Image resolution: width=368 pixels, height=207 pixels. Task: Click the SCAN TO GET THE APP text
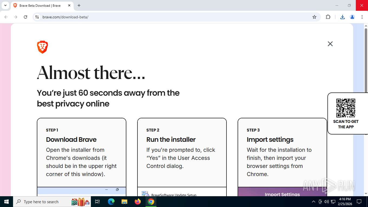pyautogui.click(x=346, y=124)
